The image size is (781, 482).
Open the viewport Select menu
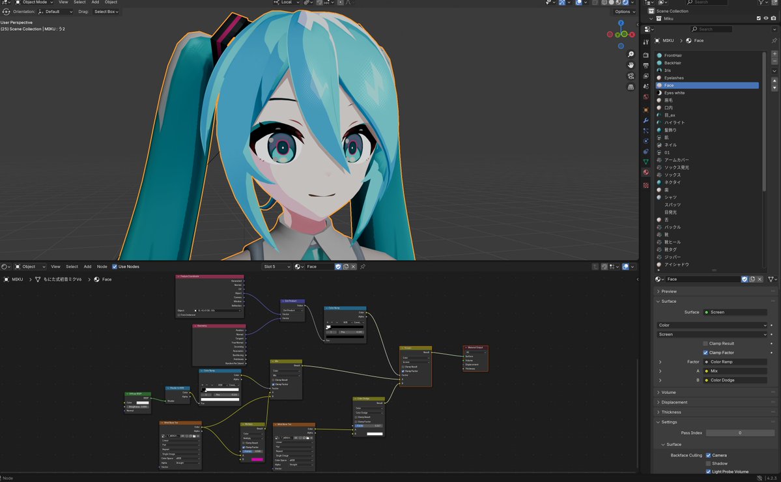[x=79, y=3]
